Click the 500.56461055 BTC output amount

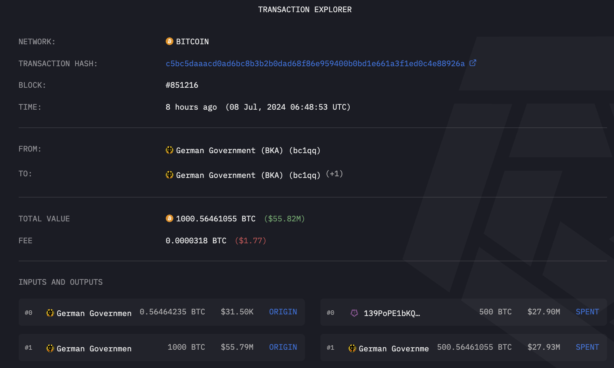tap(474, 347)
